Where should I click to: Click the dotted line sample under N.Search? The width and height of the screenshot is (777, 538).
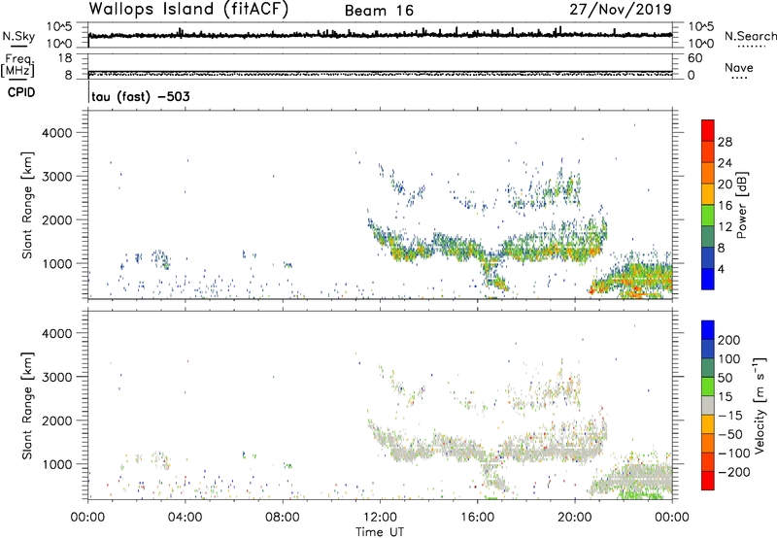pos(752,46)
